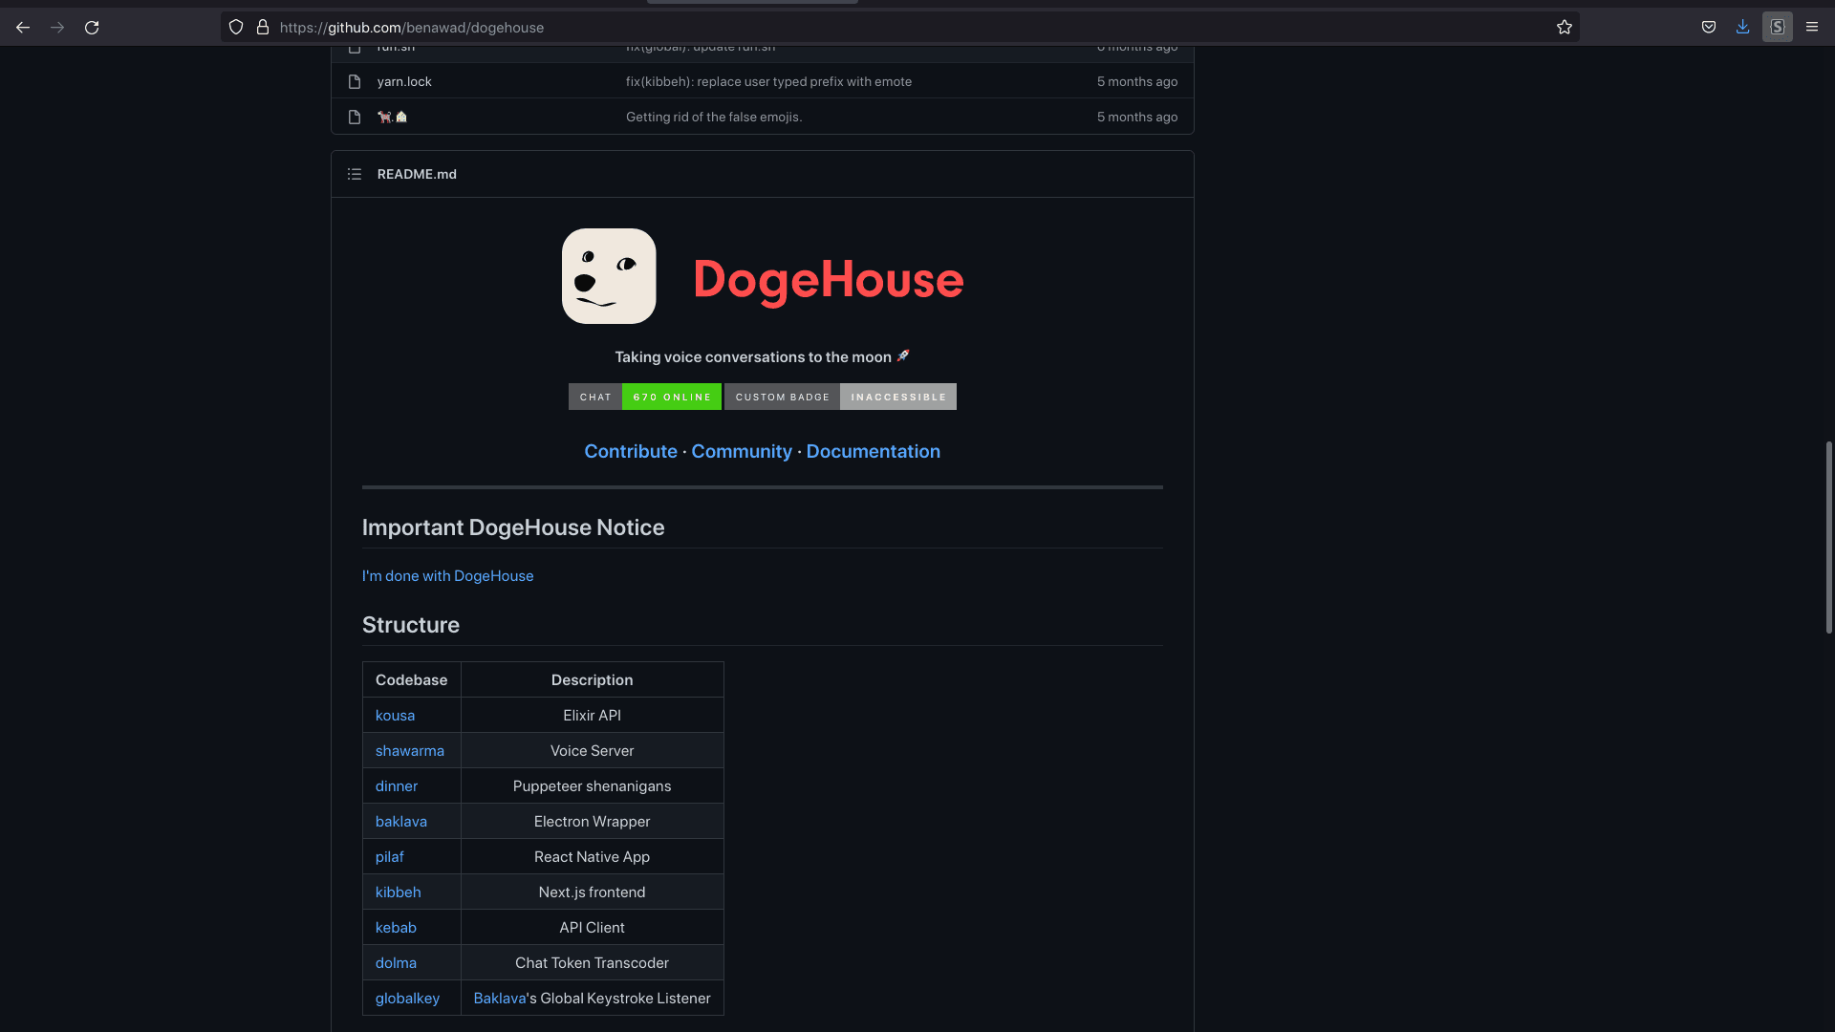This screenshot has width=1835, height=1032.
Task: Open the Documentation link
Action: click(x=873, y=451)
